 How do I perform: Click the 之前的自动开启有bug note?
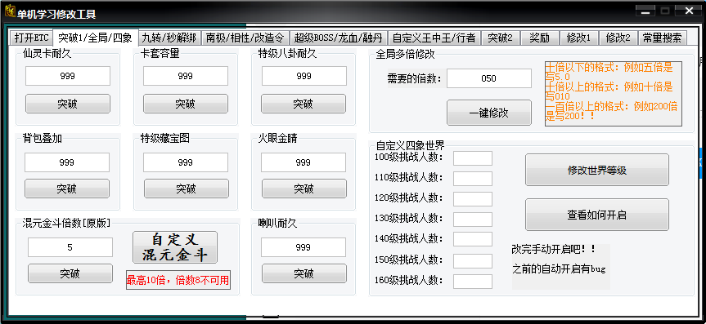pos(559,269)
